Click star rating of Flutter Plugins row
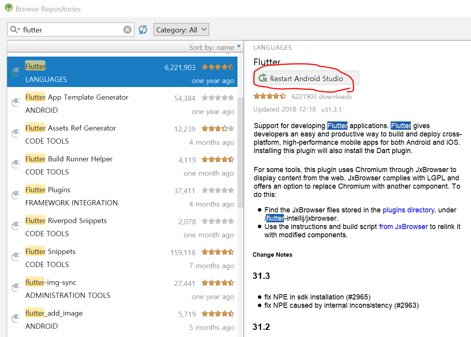 pos(218,190)
